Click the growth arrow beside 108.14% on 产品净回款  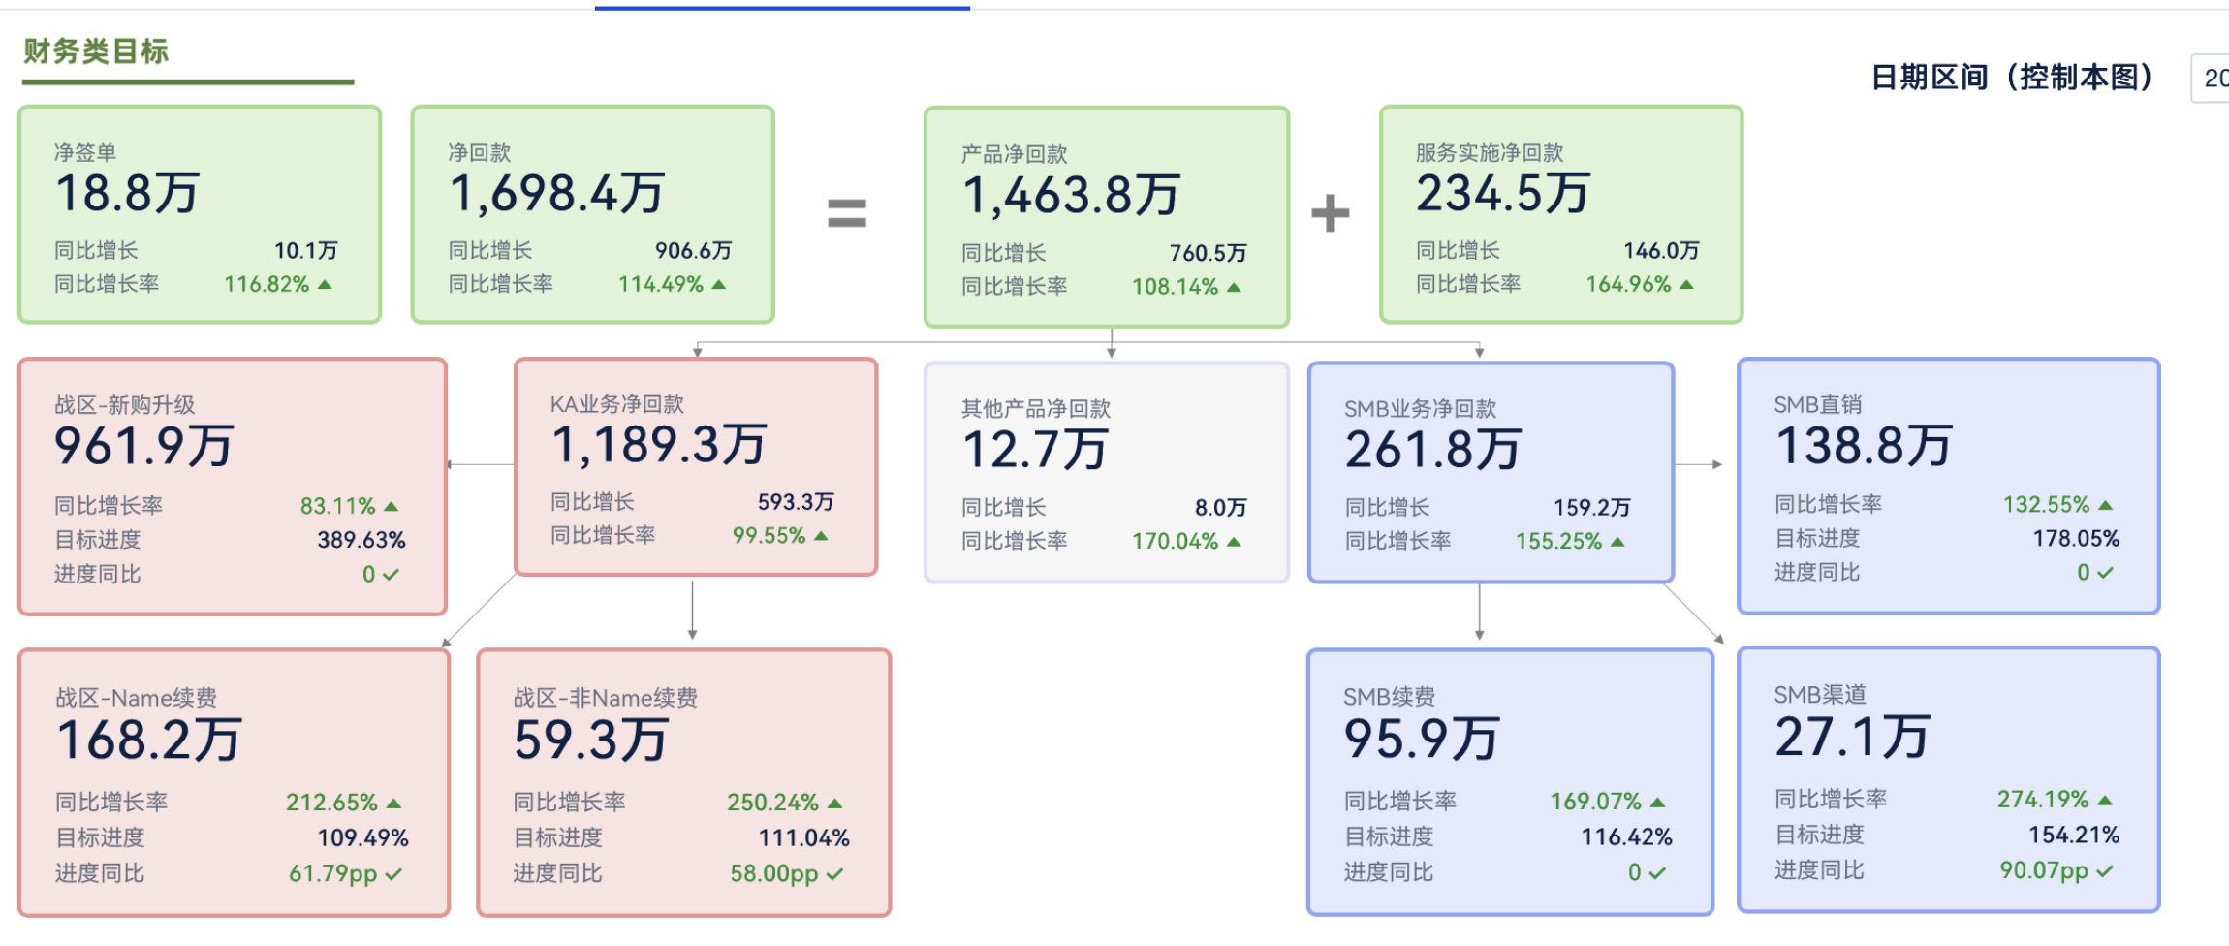[1235, 287]
